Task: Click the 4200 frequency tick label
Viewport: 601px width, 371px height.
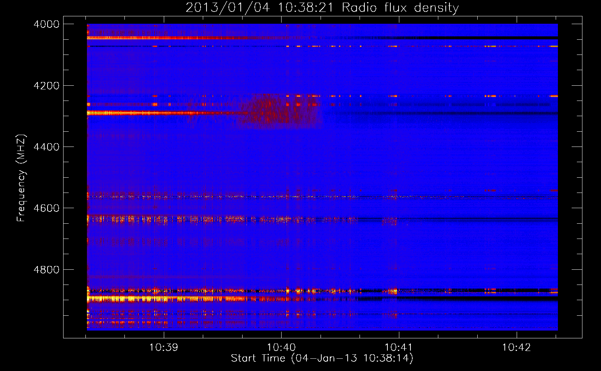Action: coord(46,86)
